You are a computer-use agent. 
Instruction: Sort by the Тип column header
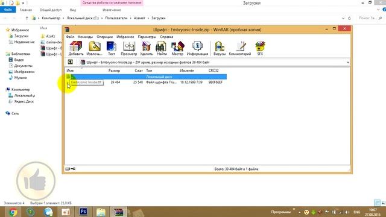149,71
